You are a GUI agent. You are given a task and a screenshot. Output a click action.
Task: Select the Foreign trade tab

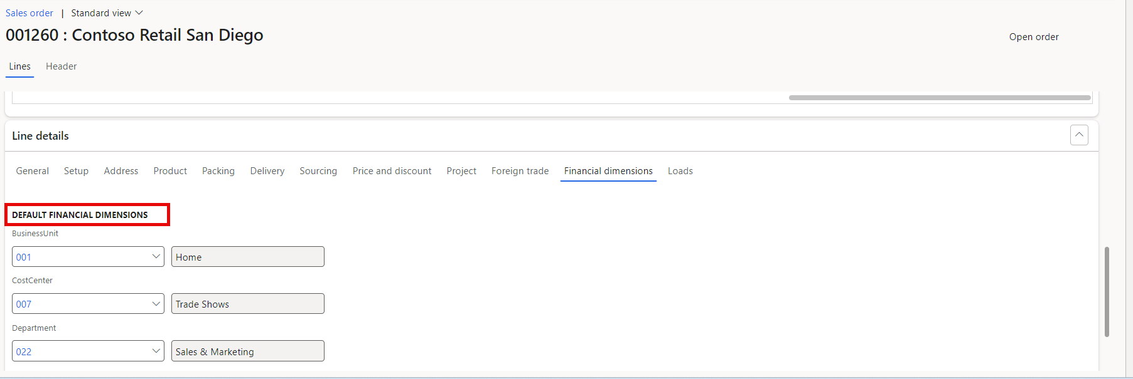click(x=520, y=171)
